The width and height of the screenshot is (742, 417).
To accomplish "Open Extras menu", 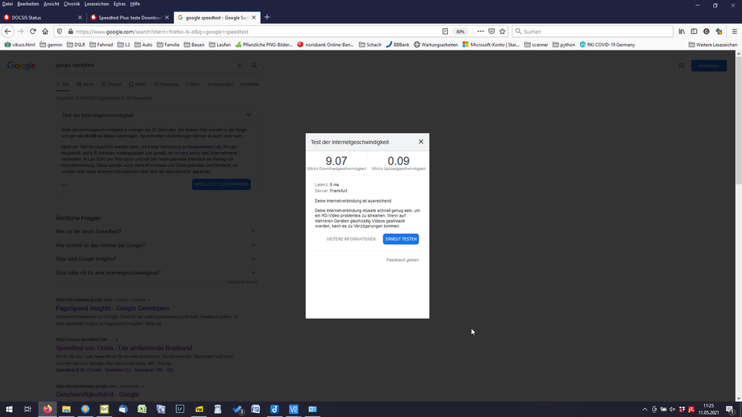I will click(x=120, y=4).
